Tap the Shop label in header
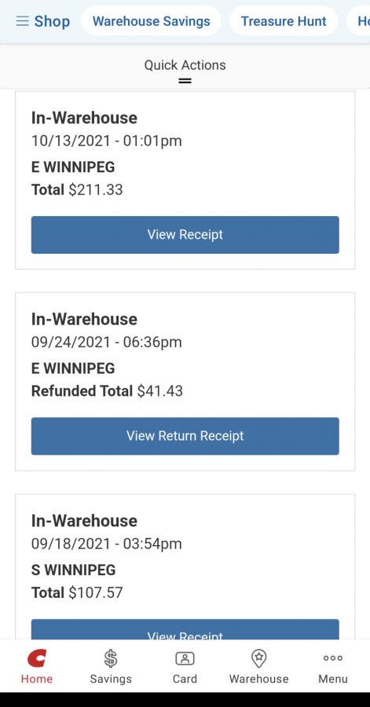The width and height of the screenshot is (370, 707). pos(52,21)
